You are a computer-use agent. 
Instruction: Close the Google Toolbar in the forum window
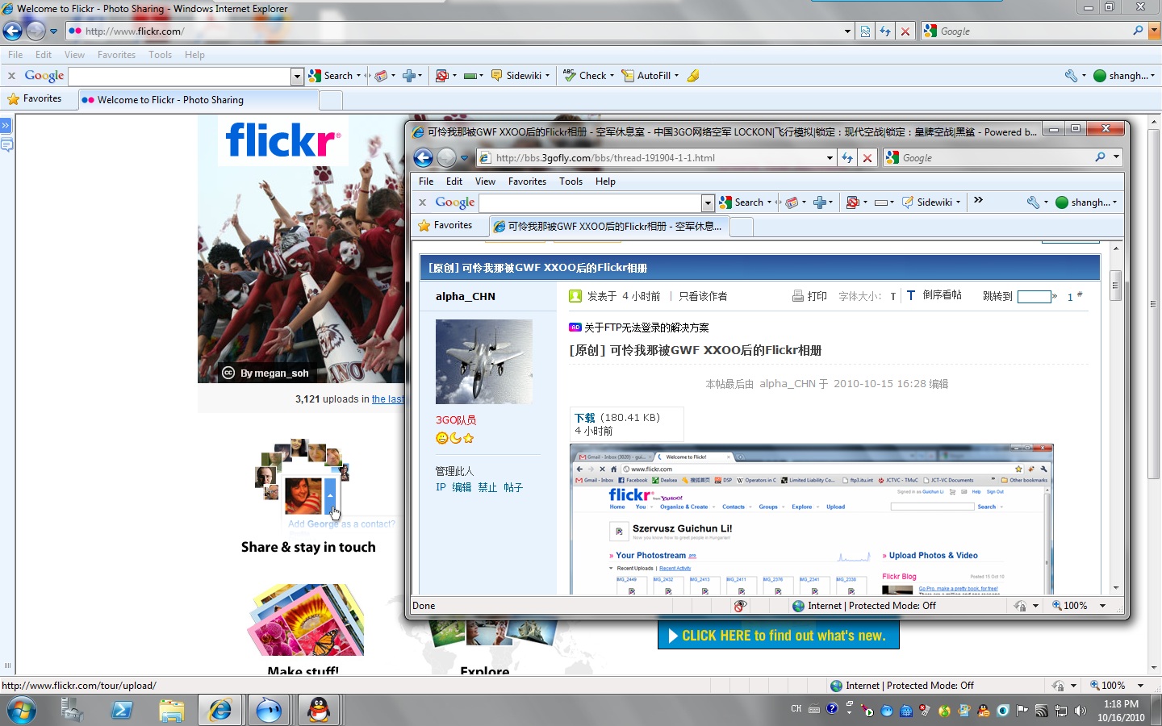[x=422, y=202]
